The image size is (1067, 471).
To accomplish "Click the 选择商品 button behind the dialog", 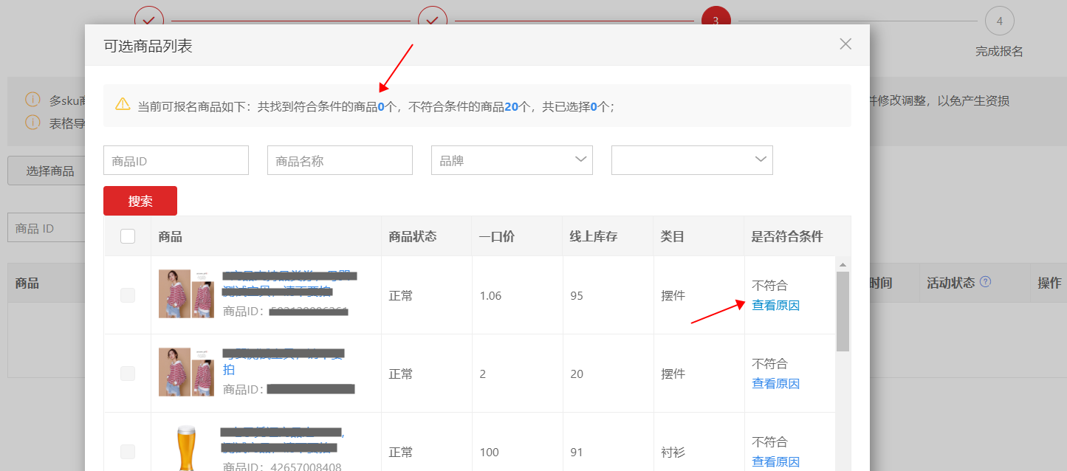I will point(46,171).
